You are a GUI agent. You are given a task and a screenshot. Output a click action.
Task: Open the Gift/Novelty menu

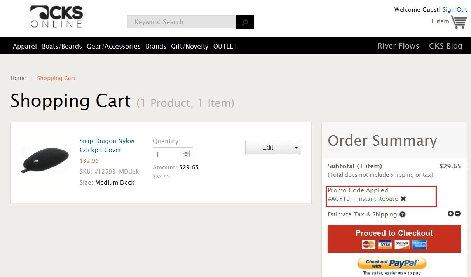coord(190,46)
